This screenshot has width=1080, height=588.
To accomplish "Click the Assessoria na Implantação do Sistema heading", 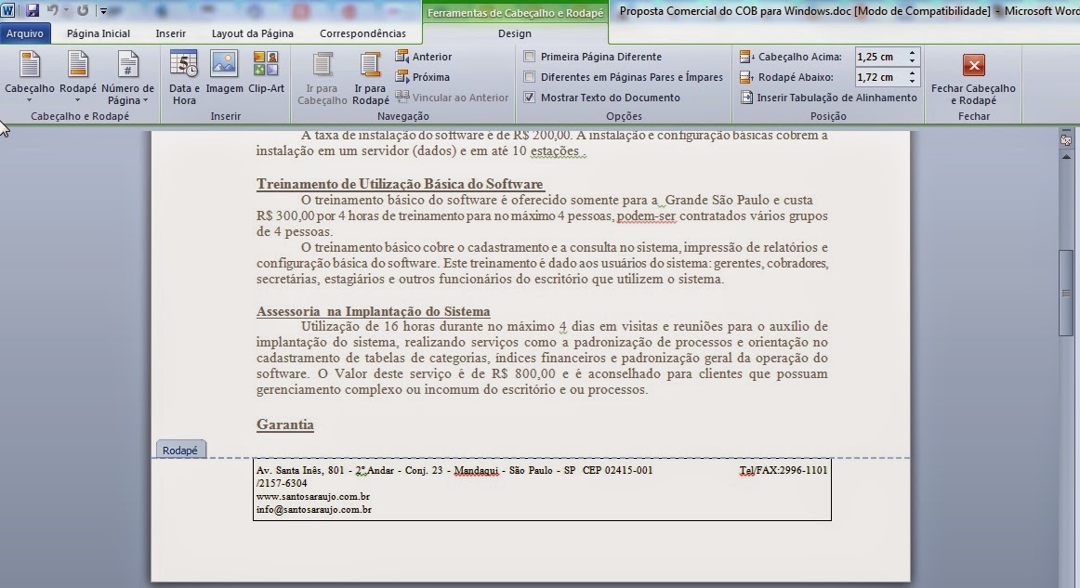I will tap(374, 311).
